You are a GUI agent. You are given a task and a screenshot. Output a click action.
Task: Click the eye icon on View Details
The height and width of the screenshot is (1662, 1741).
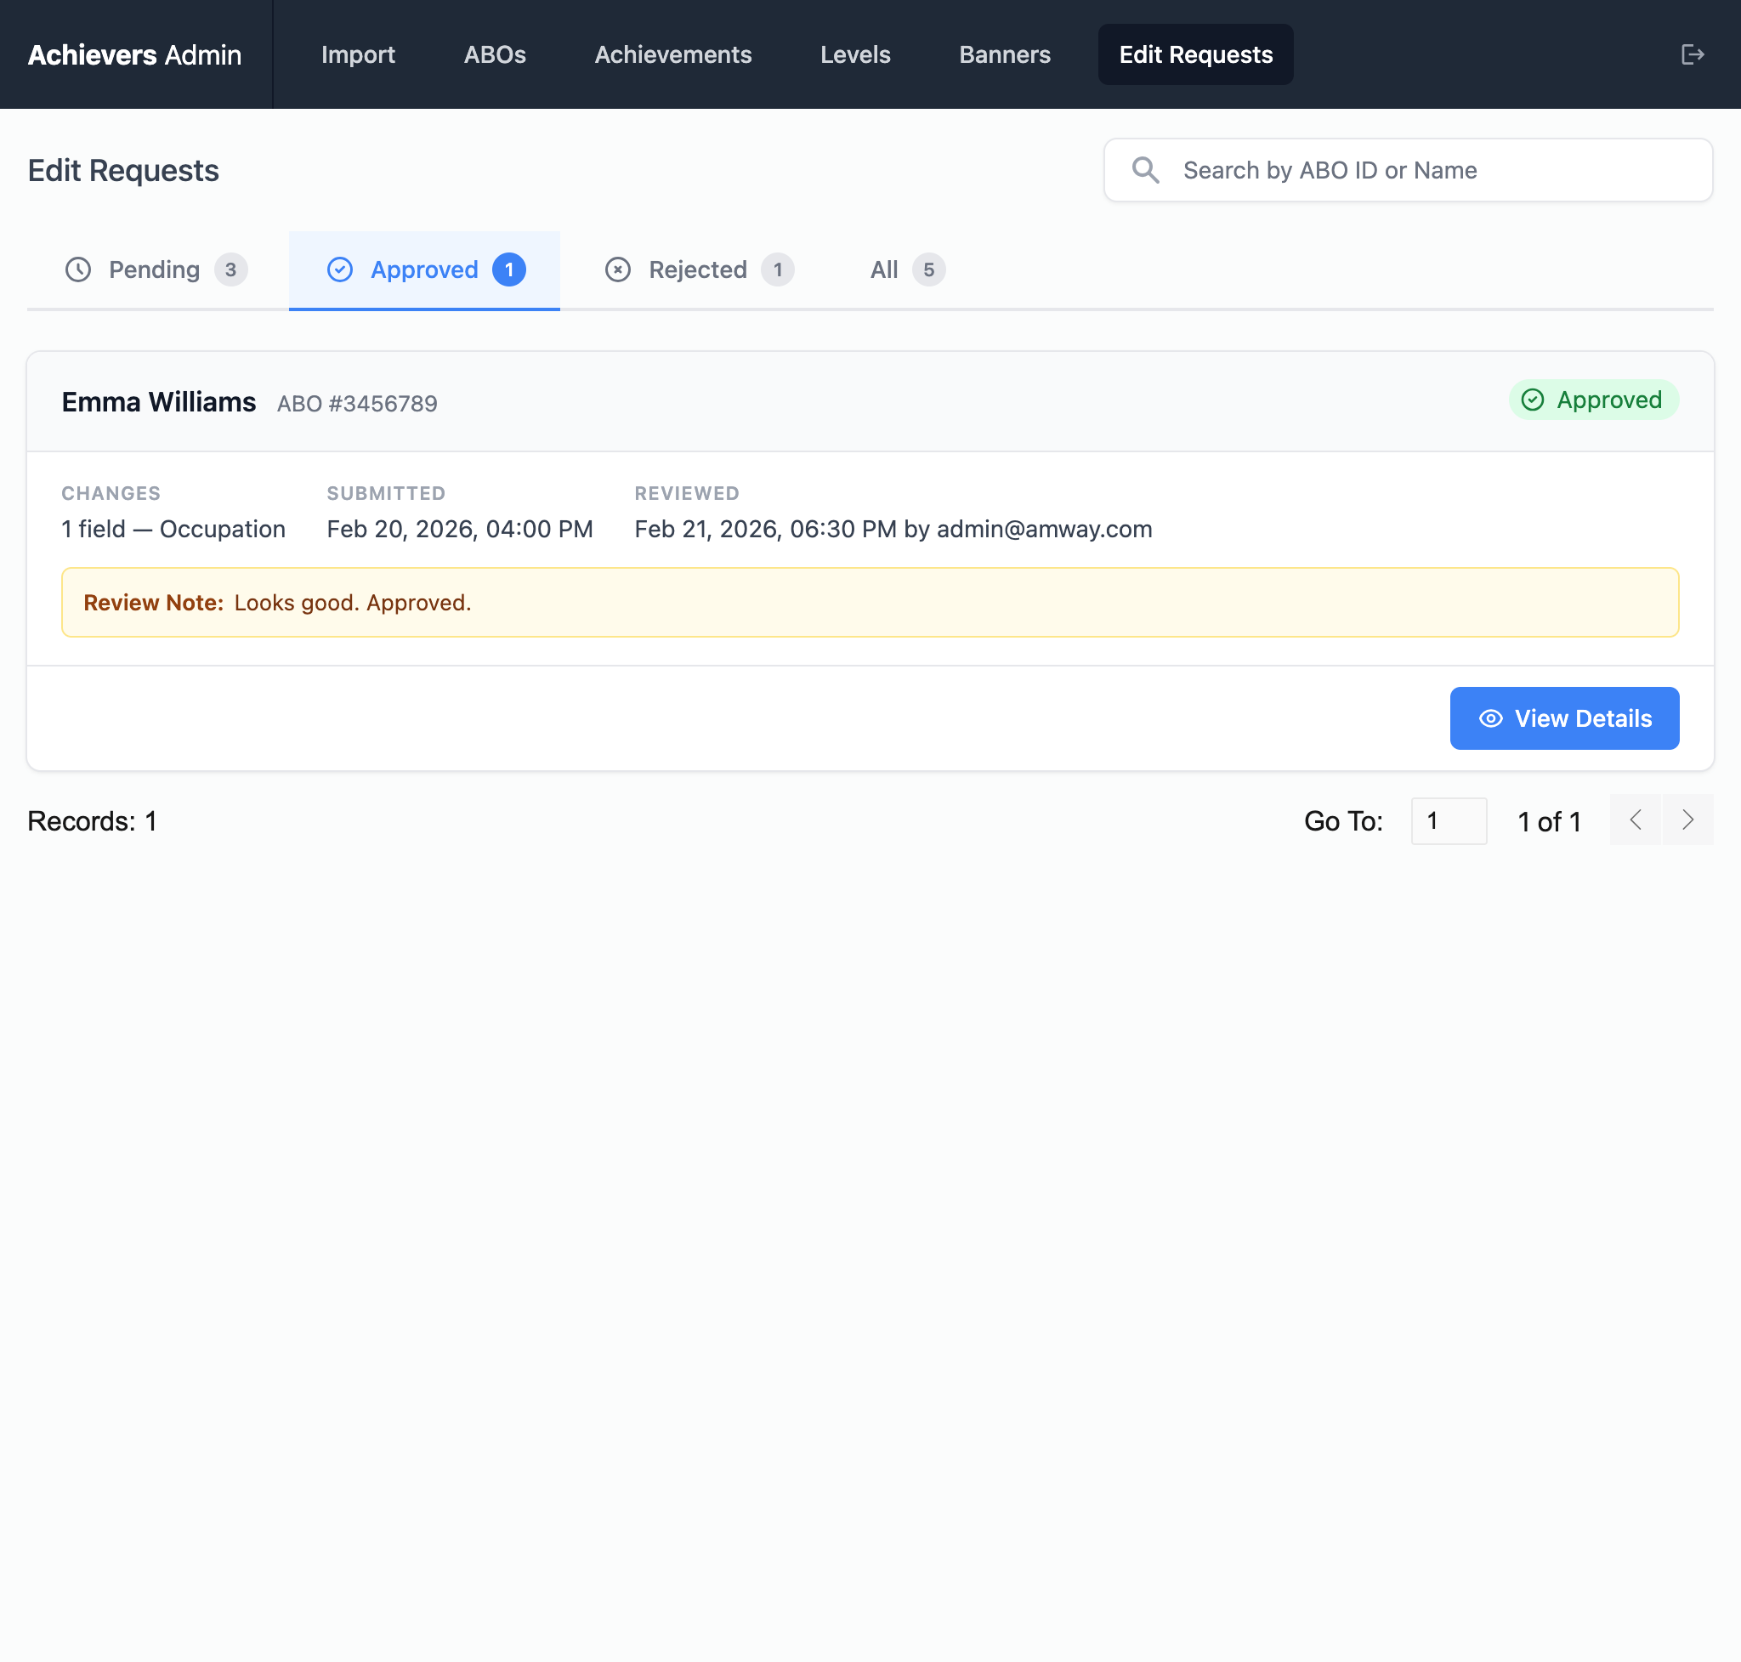(1491, 718)
